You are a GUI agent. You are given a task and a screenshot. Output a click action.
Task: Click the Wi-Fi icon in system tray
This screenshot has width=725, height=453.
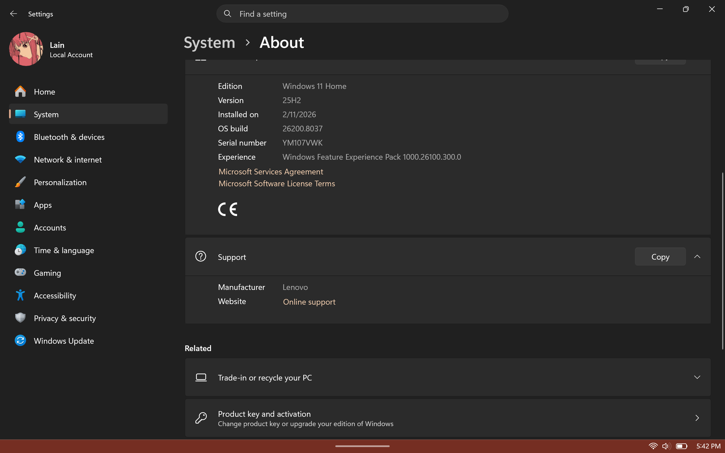(653, 446)
